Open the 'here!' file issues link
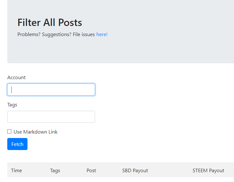Screen dimensions: 234x182 (102, 35)
